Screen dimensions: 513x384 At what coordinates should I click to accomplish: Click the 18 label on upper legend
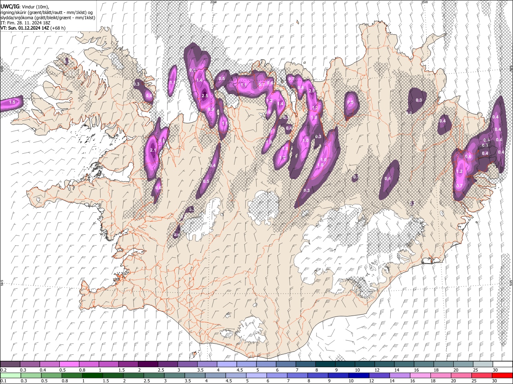436,370
